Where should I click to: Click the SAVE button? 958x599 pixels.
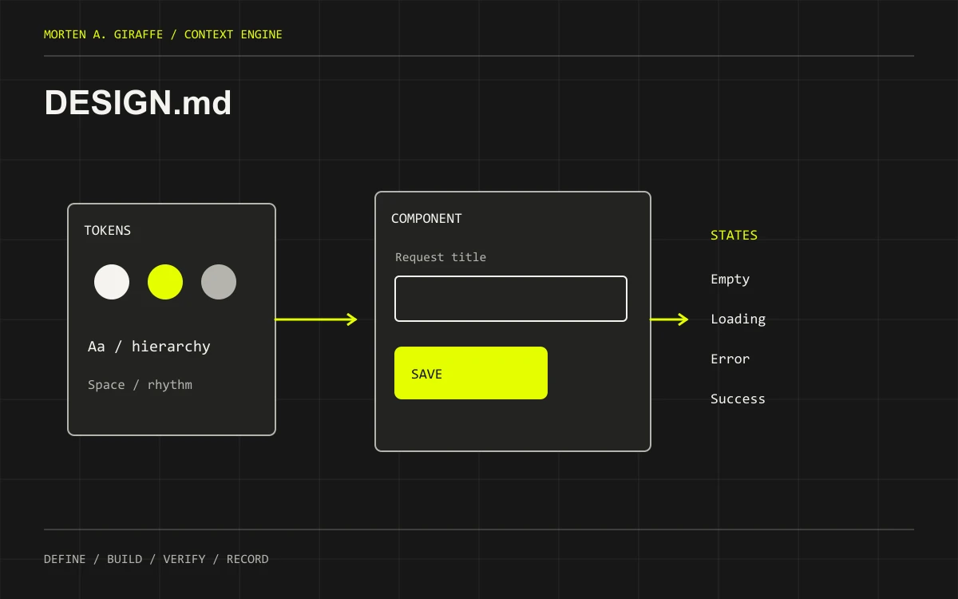tap(471, 373)
